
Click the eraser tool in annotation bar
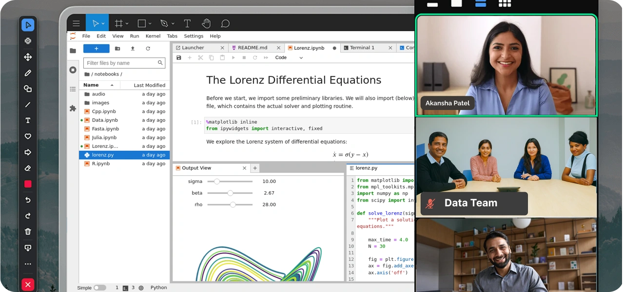click(x=28, y=168)
